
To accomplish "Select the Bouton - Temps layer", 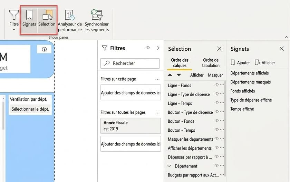I will click(x=181, y=130).
